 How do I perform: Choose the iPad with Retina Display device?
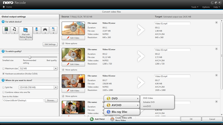(x=26, y=33)
